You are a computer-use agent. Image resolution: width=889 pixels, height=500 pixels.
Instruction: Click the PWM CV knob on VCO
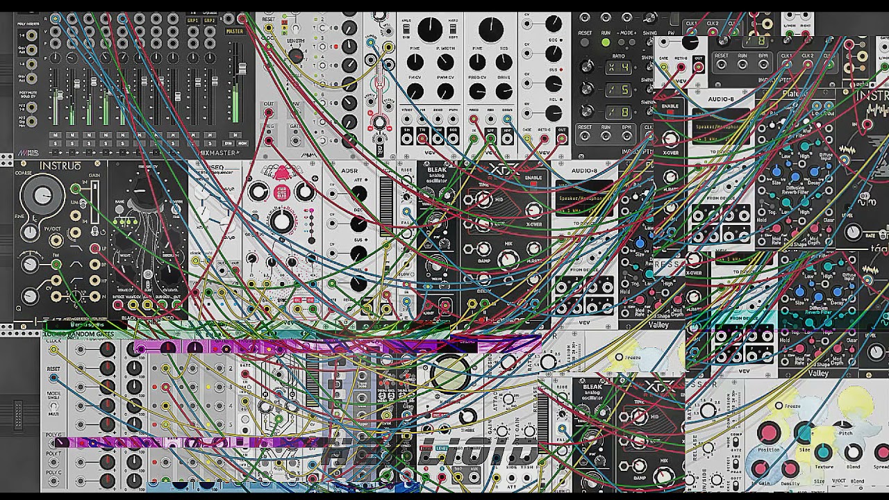click(x=445, y=91)
